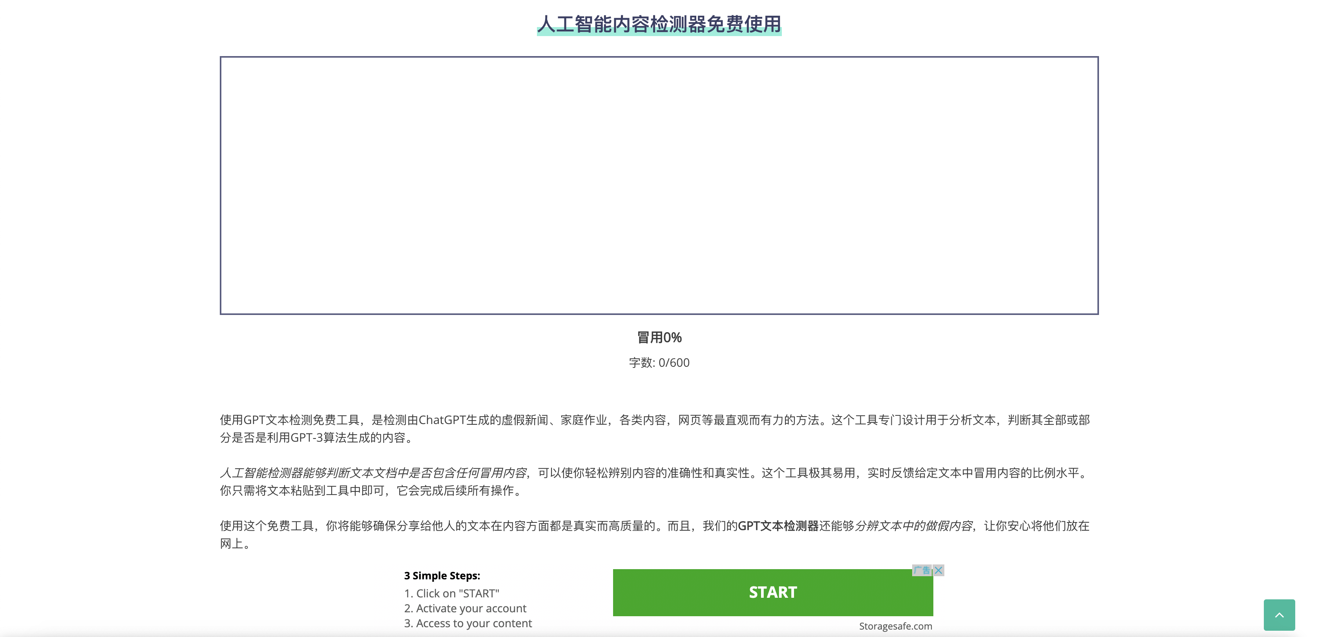Screen dimensions: 1318x637
Task: Click inside the large text input box
Action: pyautogui.click(x=659, y=185)
